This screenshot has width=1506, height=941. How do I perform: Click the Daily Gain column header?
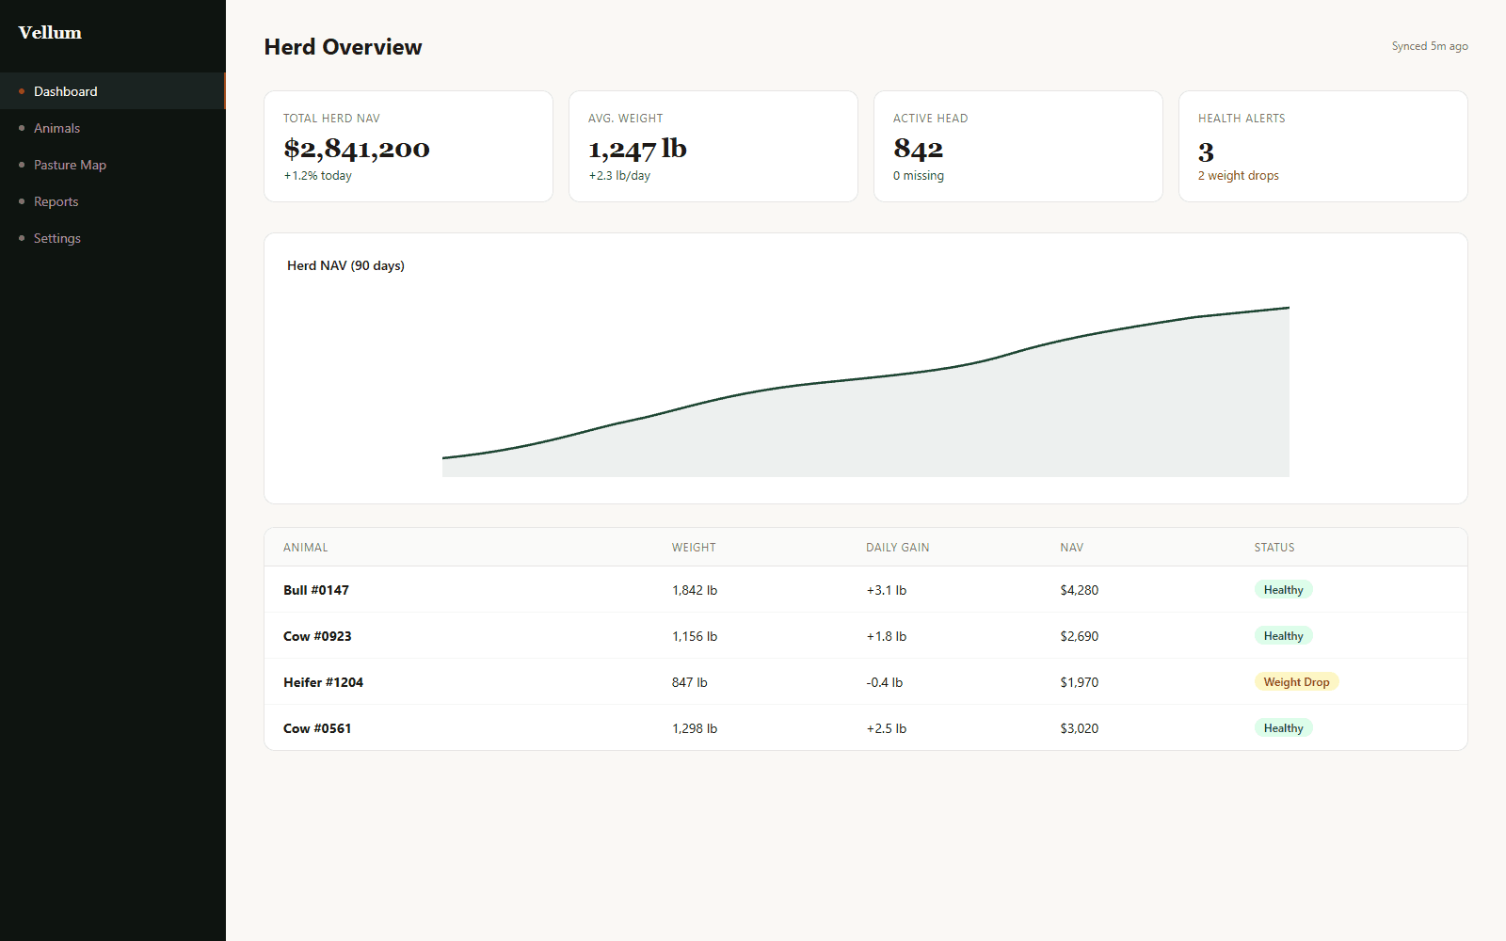coord(897,547)
